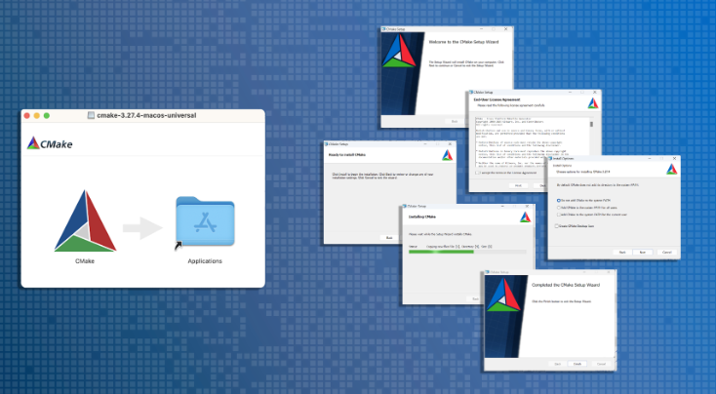This screenshot has width=716, height=394.
Task: Select Add CMake to PATH for all users
Action: pos(559,208)
